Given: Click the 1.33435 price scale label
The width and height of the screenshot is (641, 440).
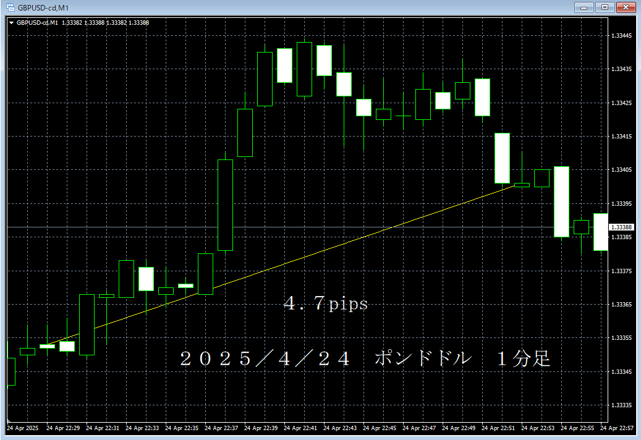Looking at the screenshot, I should (621, 69).
